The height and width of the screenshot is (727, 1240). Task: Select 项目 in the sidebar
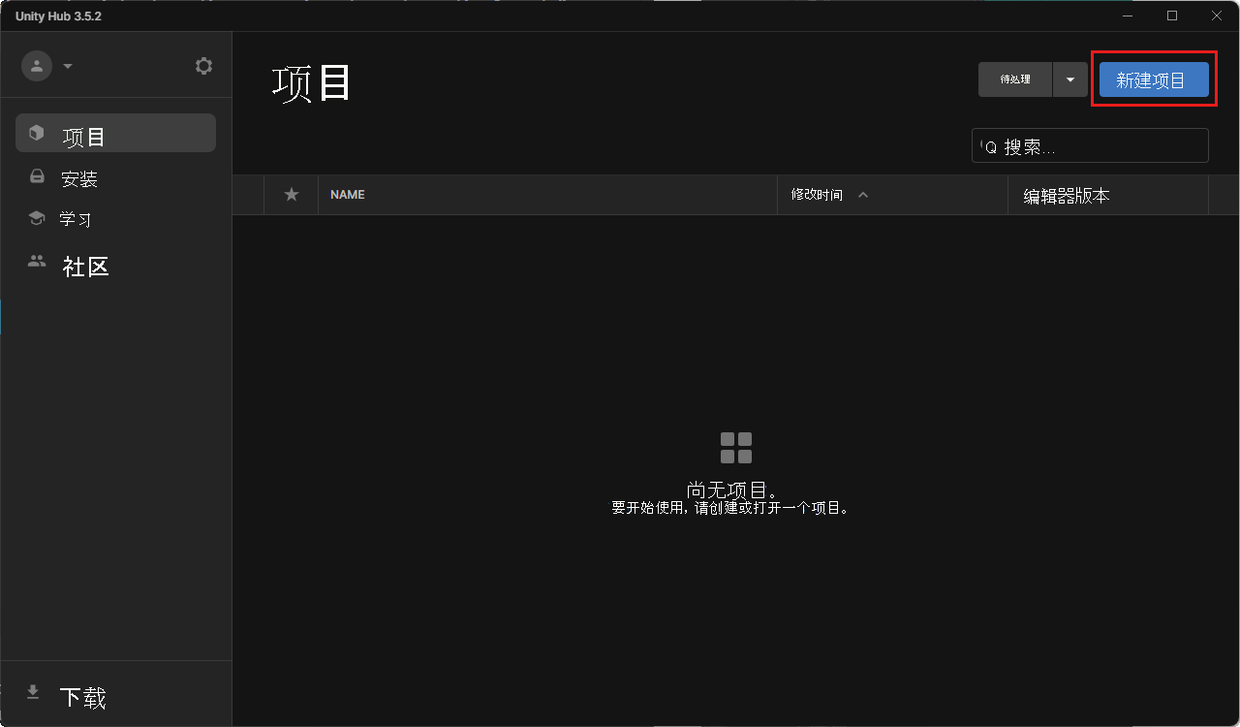[x=115, y=133]
